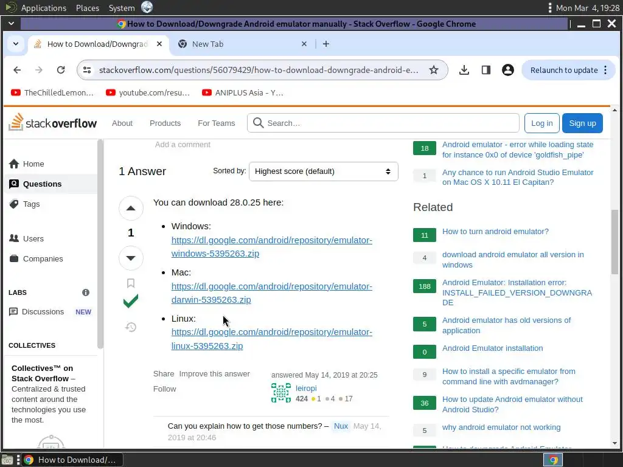Open related question Android Emulator installation
The image size is (623, 467).
click(x=493, y=348)
